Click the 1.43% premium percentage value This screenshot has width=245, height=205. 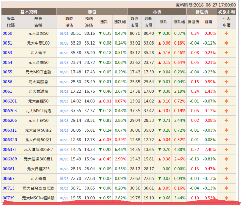[210, 91]
